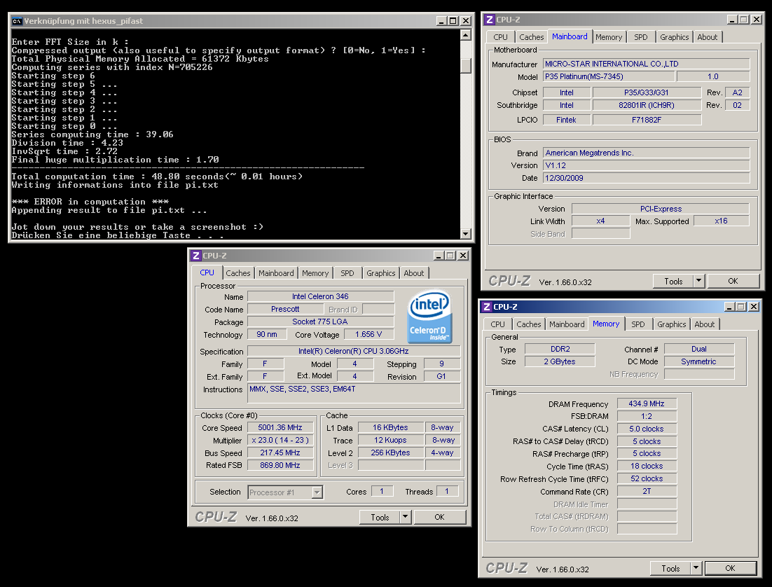
Task: Switch to the CPU tab in the Mainboard window
Action: click(x=501, y=37)
